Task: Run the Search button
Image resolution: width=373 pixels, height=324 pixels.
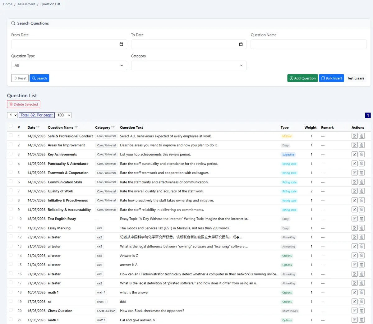Action: 39,78
